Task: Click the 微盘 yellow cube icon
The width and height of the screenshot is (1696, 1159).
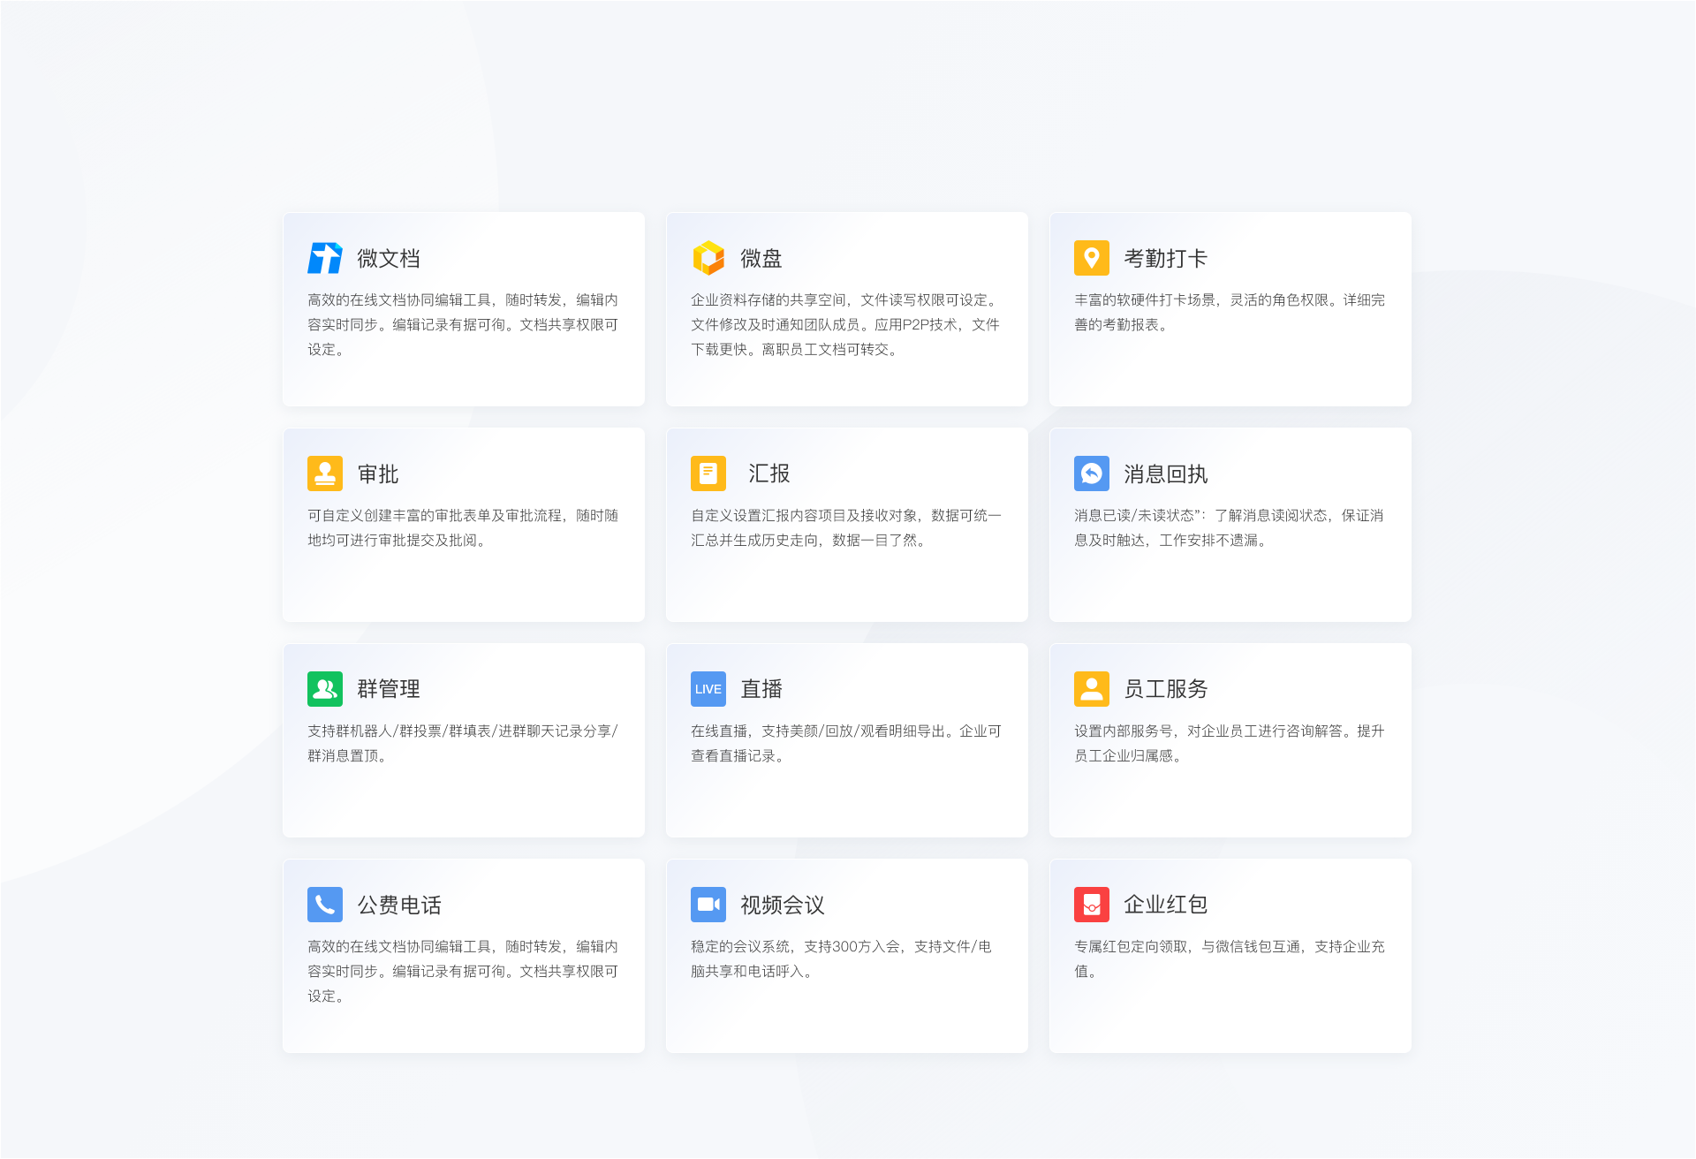Action: [x=708, y=258]
